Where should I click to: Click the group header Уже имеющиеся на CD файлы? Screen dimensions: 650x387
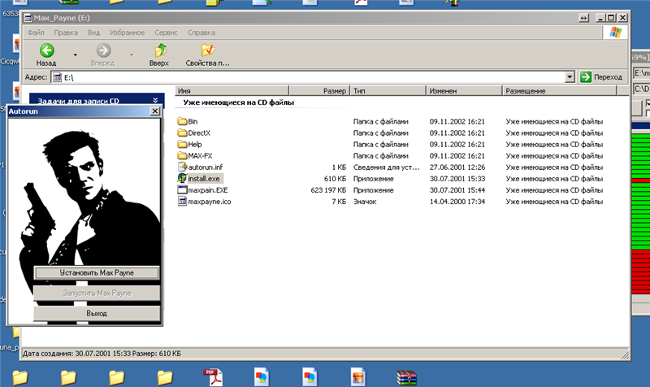238,102
